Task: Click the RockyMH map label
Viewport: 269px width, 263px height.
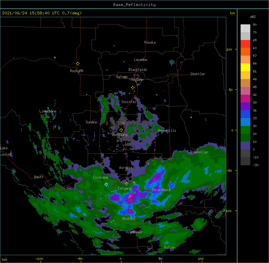Action: (x=76, y=71)
